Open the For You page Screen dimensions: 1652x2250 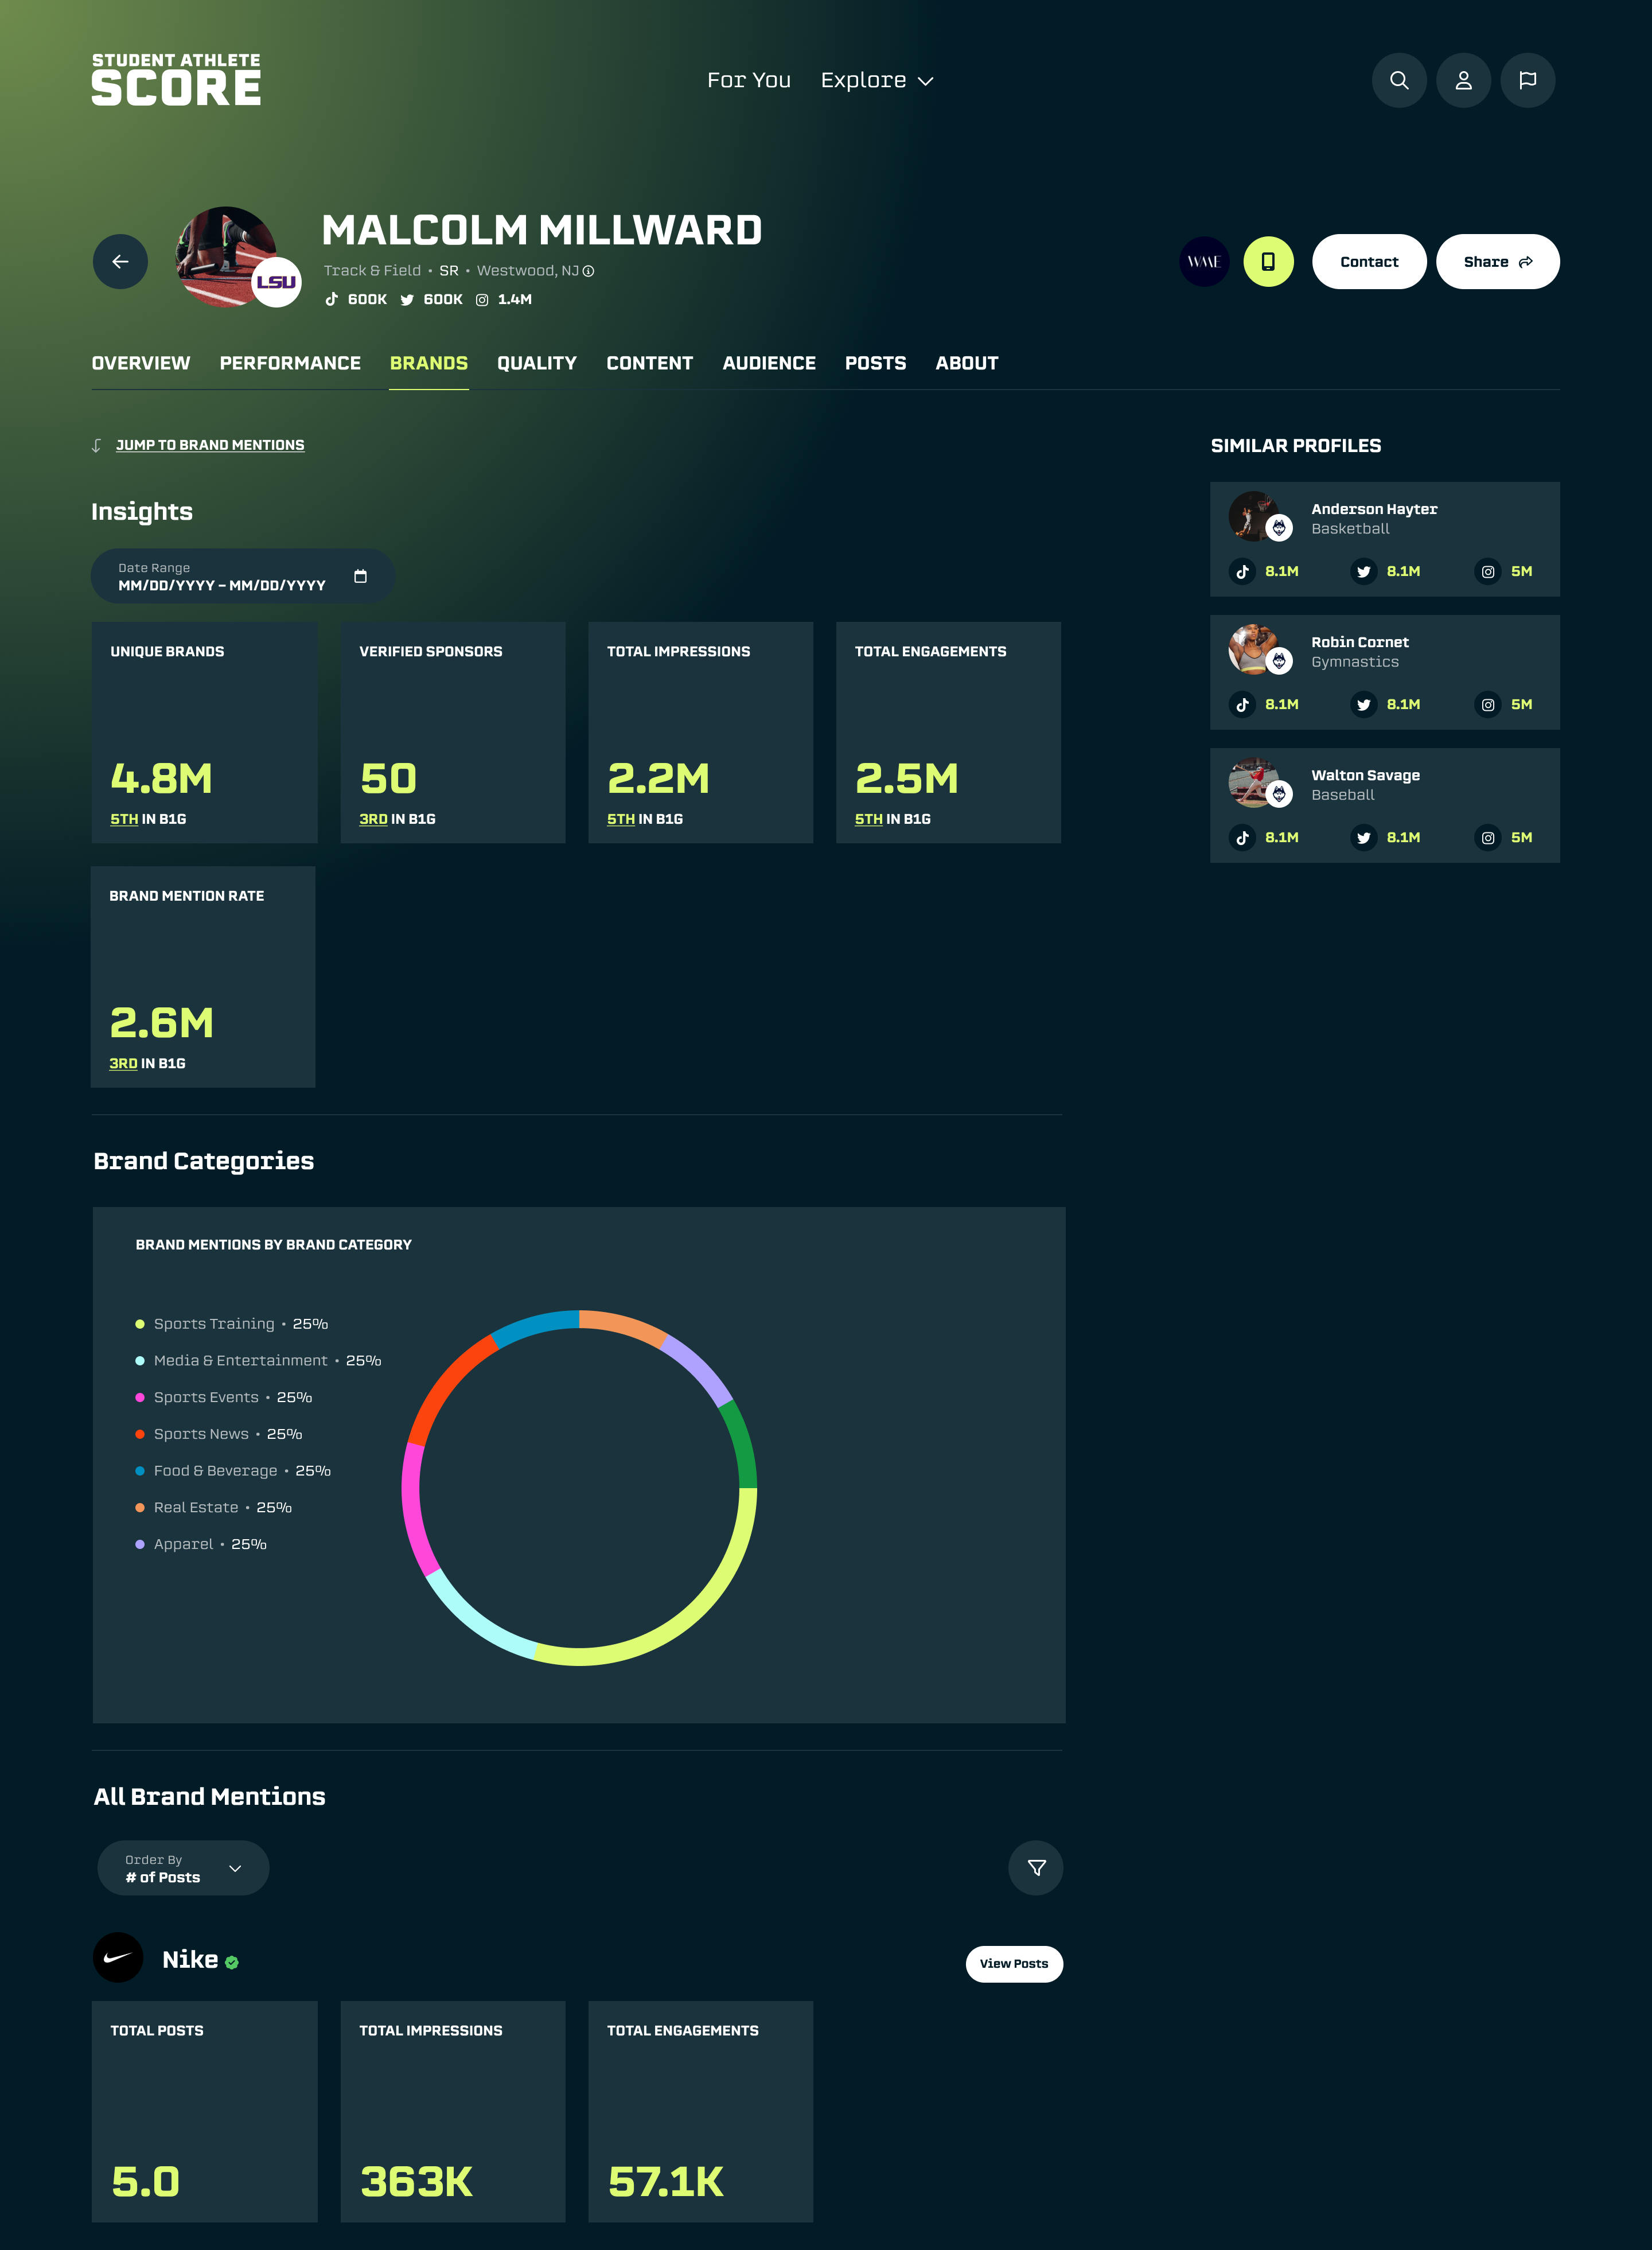point(748,80)
